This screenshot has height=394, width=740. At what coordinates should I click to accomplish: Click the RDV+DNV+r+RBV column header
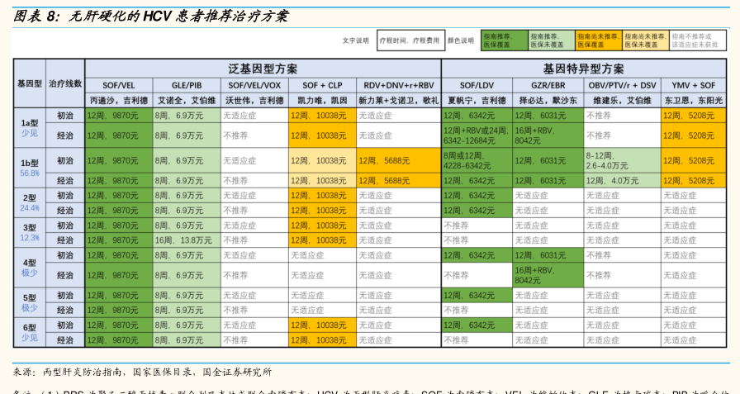click(398, 85)
